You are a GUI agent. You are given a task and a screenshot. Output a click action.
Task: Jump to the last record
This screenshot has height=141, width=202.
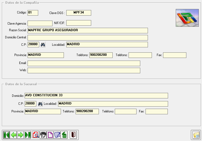(x=28, y=135)
